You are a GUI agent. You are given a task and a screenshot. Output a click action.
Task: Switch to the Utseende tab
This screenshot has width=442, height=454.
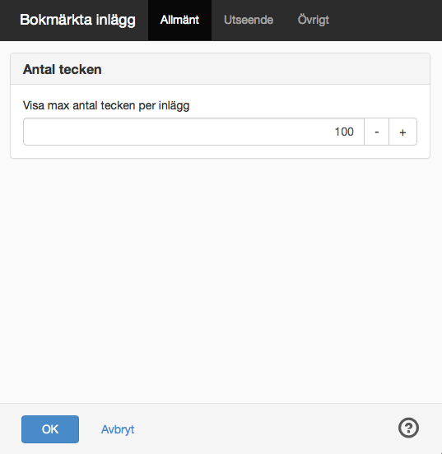(x=249, y=20)
